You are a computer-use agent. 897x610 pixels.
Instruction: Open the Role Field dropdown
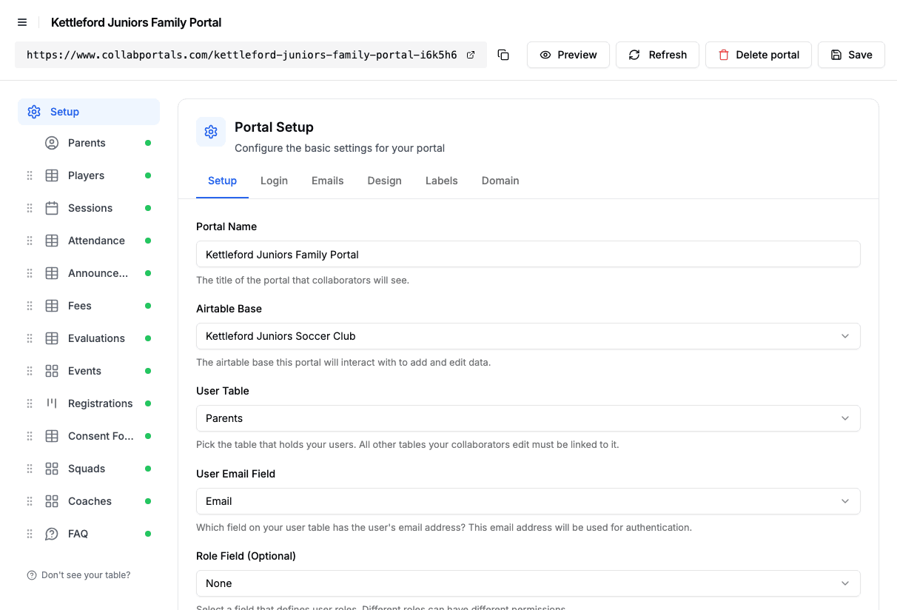[528, 583]
